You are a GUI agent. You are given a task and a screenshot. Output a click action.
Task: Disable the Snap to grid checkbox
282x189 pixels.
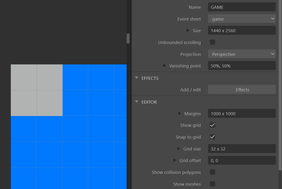tap(213, 137)
